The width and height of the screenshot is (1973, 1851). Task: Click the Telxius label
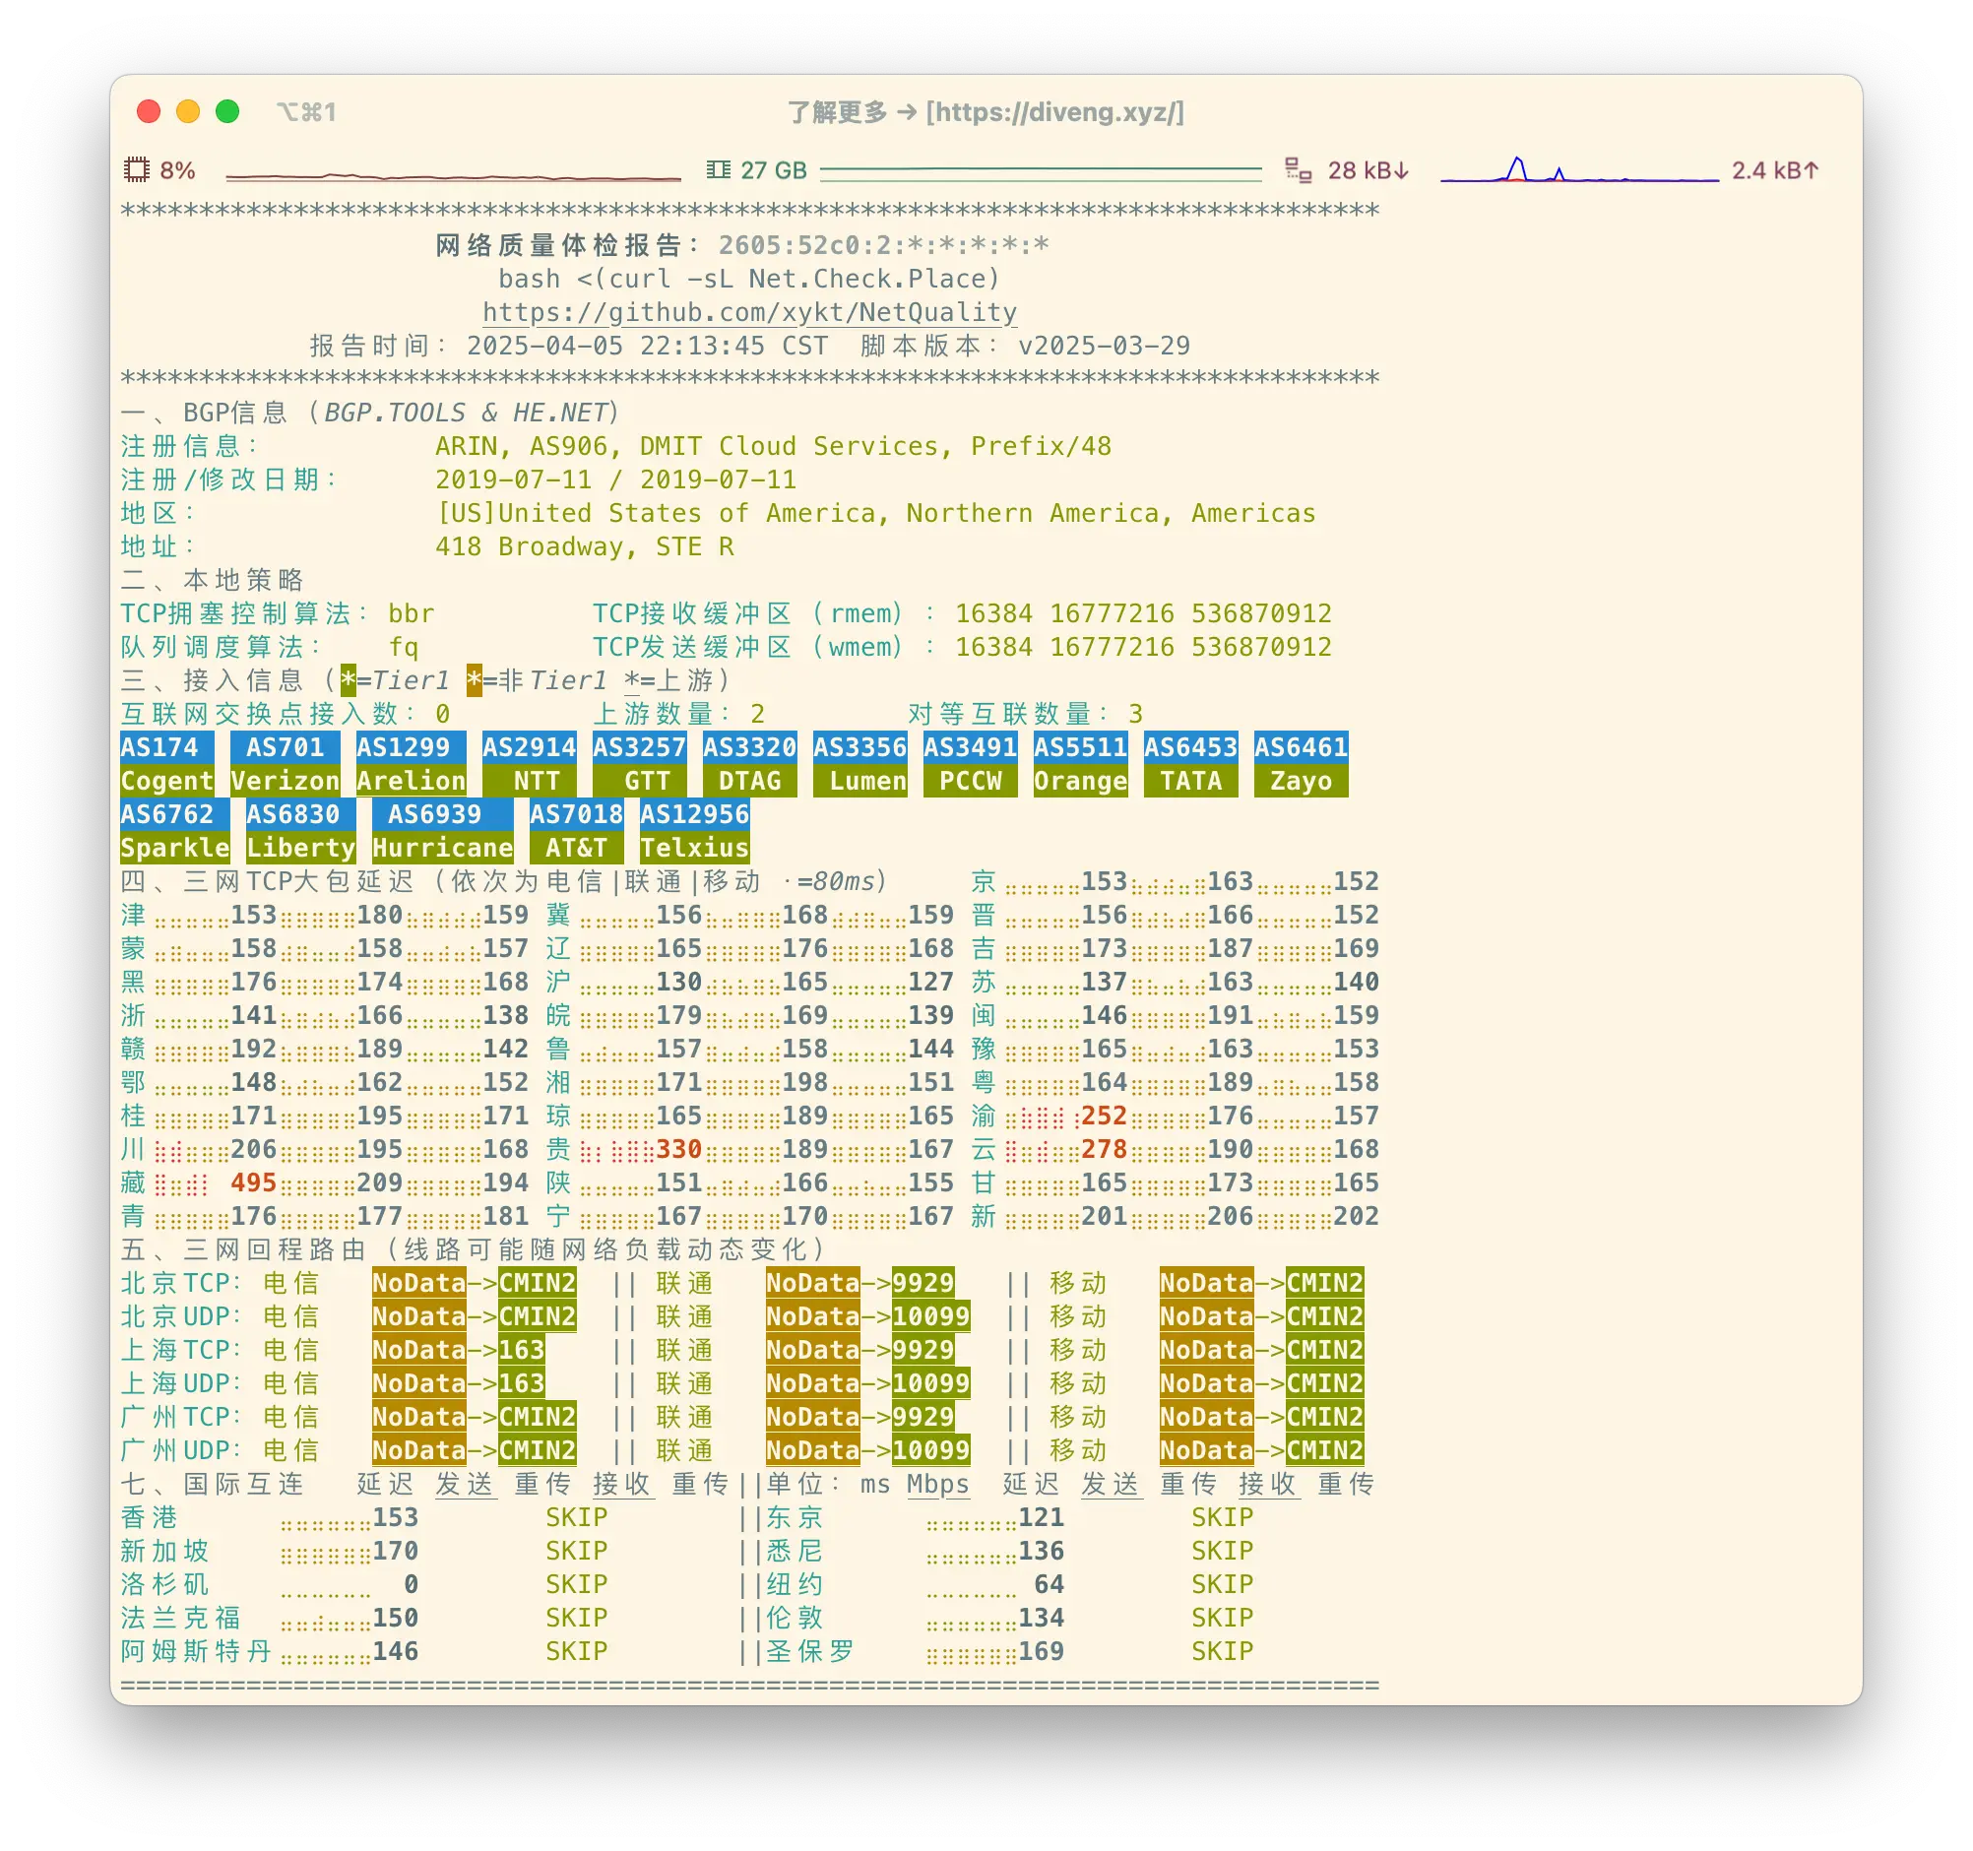[x=694, y=849]
